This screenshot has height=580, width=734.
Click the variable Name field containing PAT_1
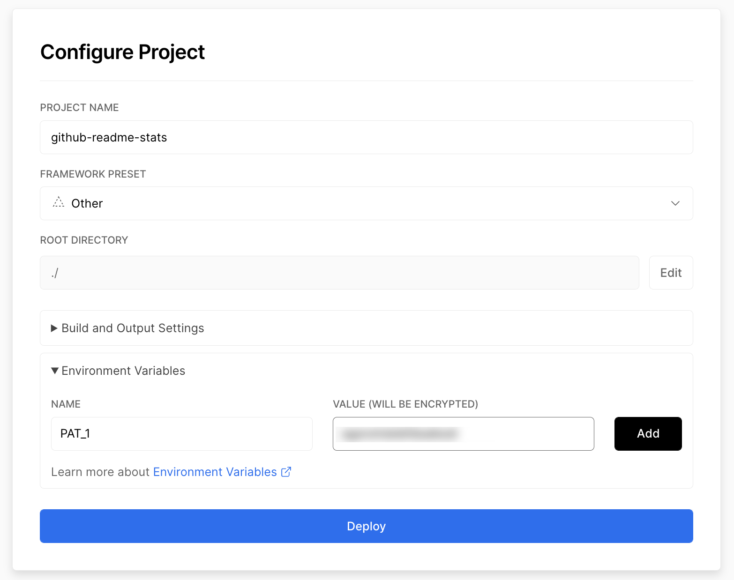[182, 434]
